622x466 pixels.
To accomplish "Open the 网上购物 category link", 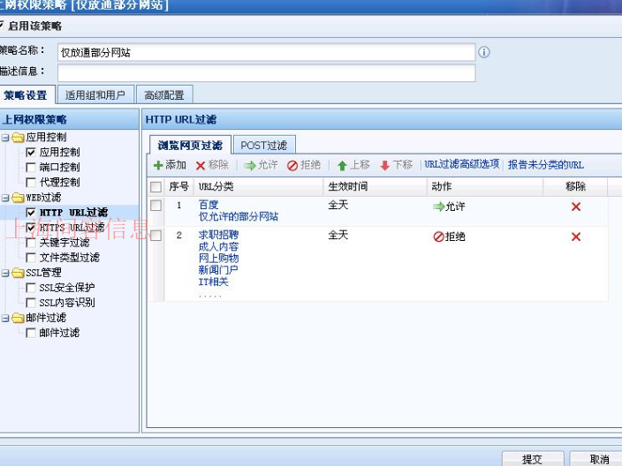I will click(x=218, y=259).
